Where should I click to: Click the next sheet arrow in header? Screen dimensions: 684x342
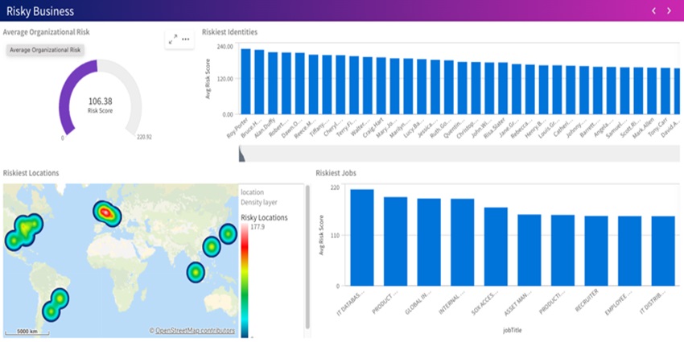pos(669,10)
